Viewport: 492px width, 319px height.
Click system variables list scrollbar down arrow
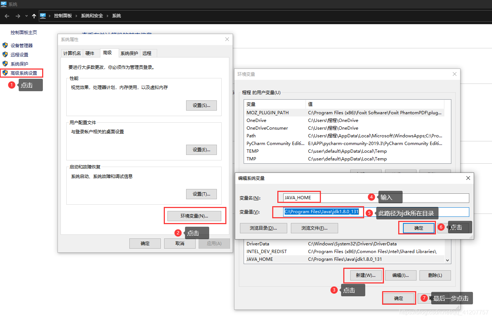(447, 260)
